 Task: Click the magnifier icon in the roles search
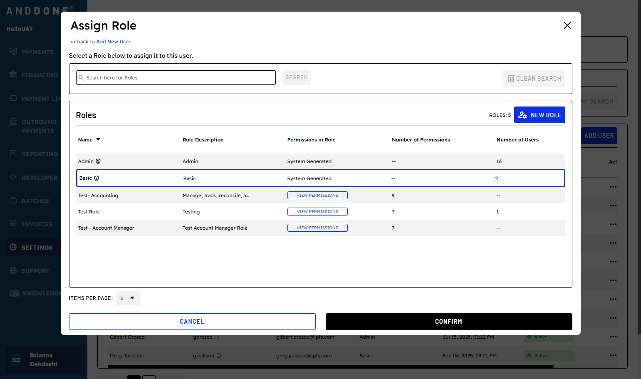pos(81,78)
